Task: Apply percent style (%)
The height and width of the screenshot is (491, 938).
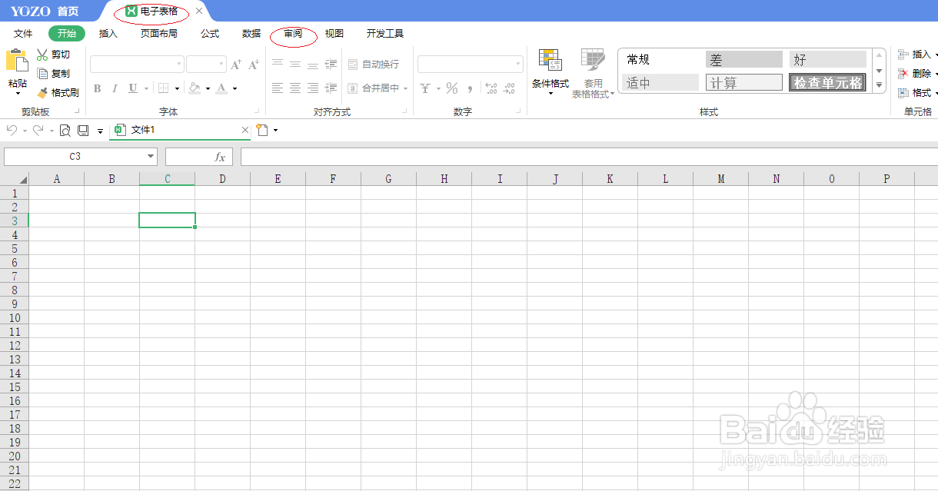Action: (452, 88)
